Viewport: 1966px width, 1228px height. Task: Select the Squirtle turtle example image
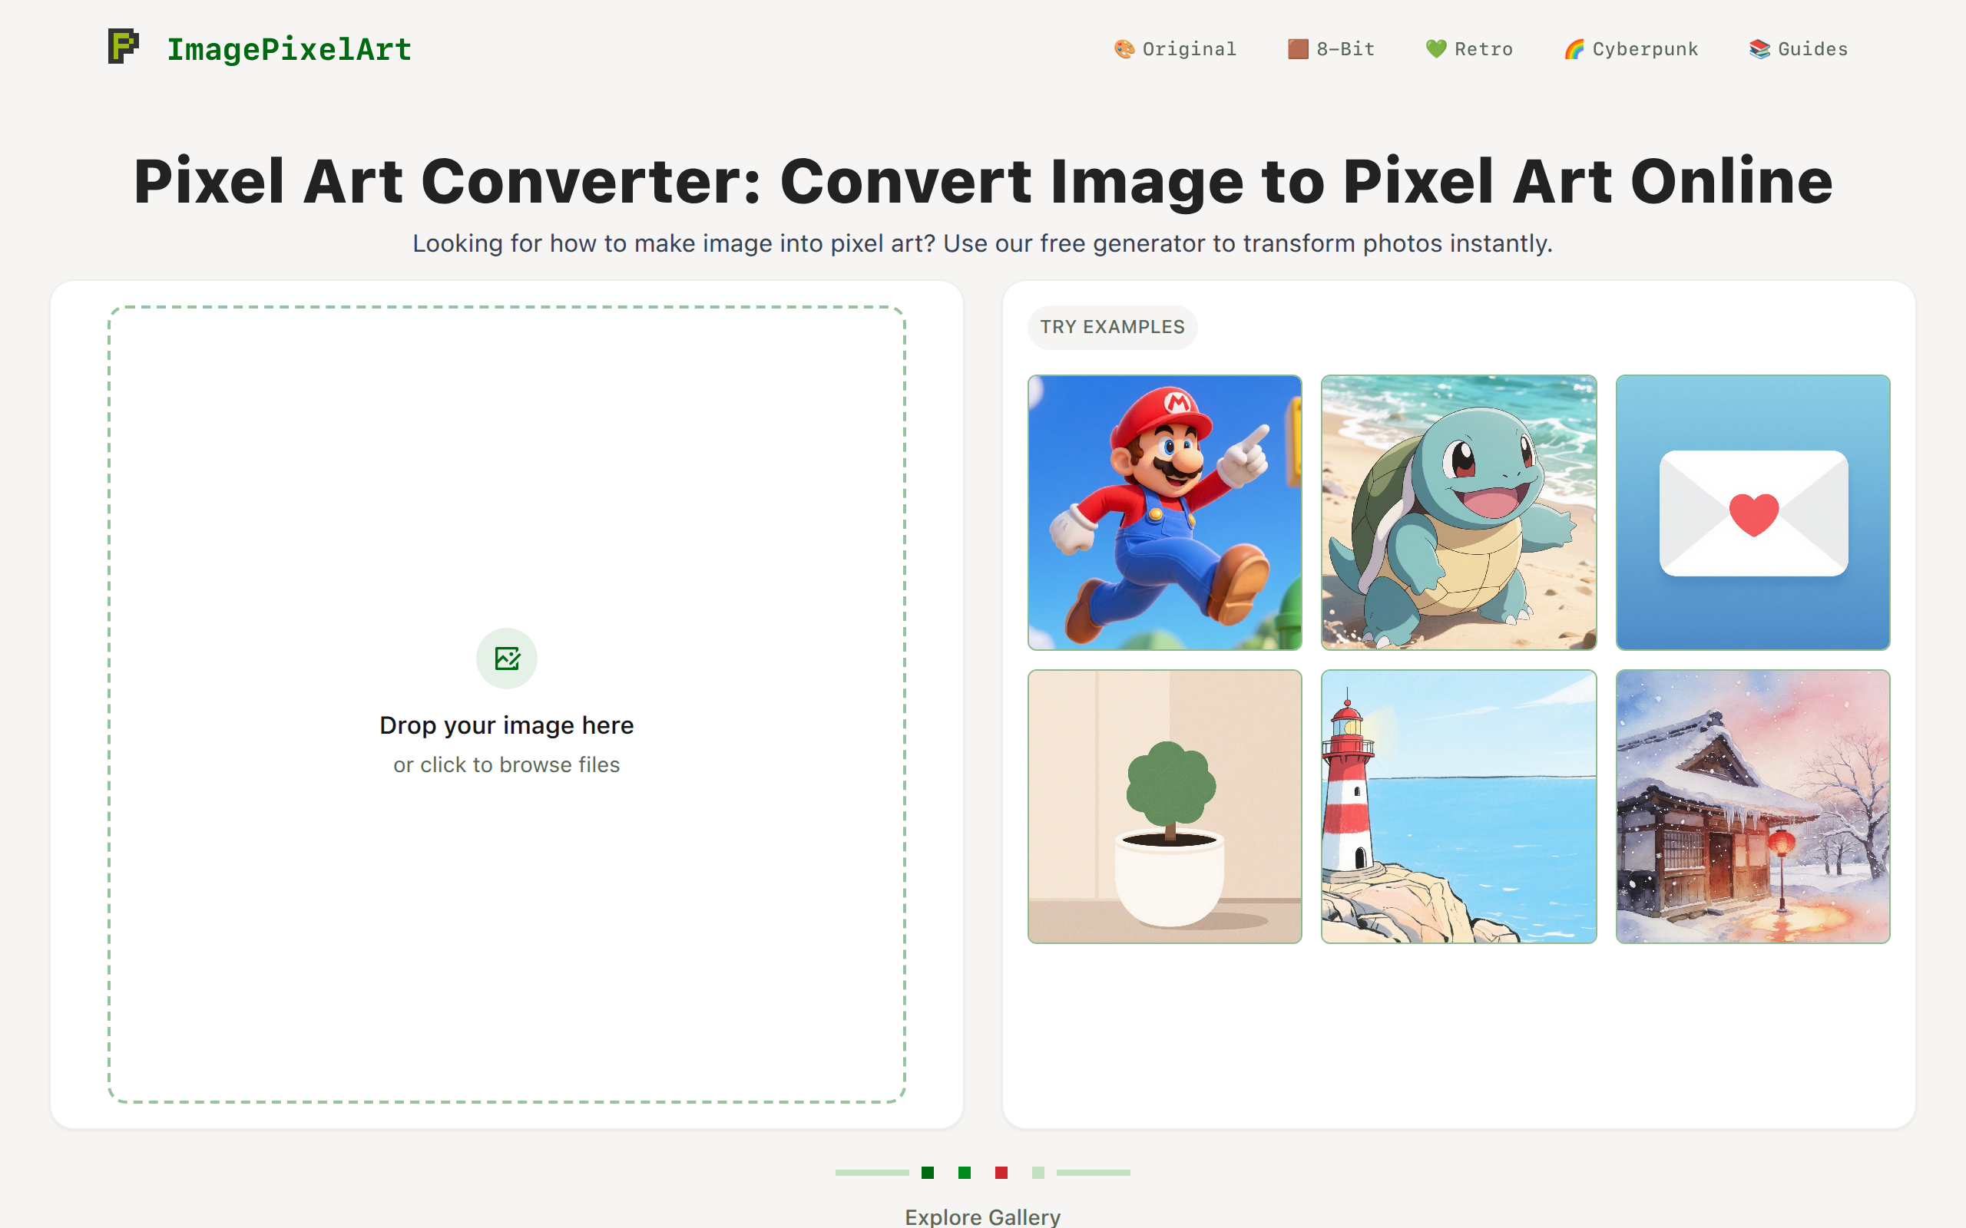1458,512
